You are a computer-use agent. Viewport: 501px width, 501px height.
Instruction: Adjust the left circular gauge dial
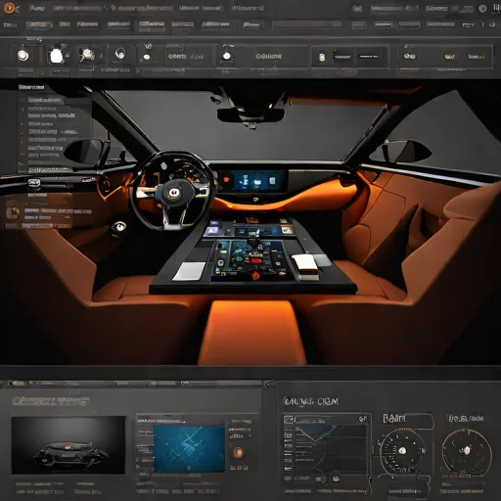403,451
